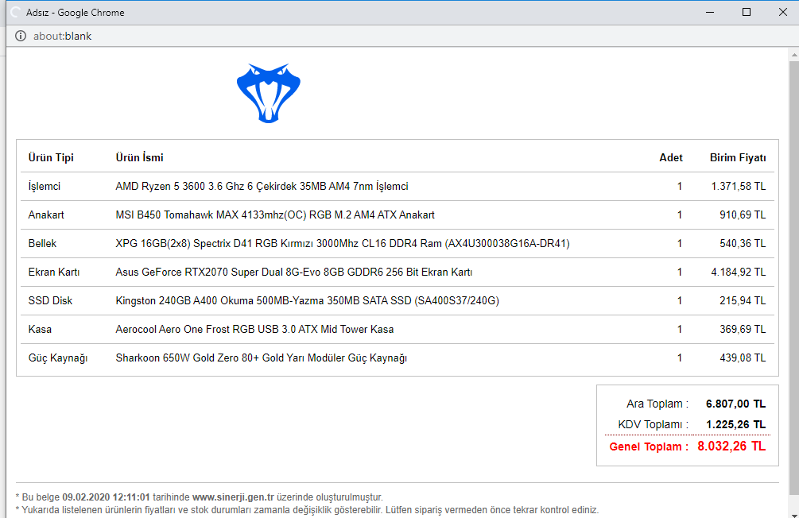Click the Ekran Kartı product type cell
799x518 pixels.
pyautogui.click(x=54, y=272)
